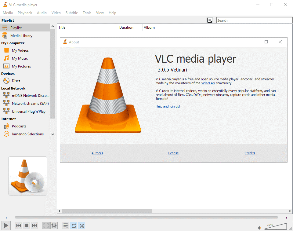The width and height of the screenshot is (293, 231).
Task: Open the Tools menu
Action: coord(87,13)
